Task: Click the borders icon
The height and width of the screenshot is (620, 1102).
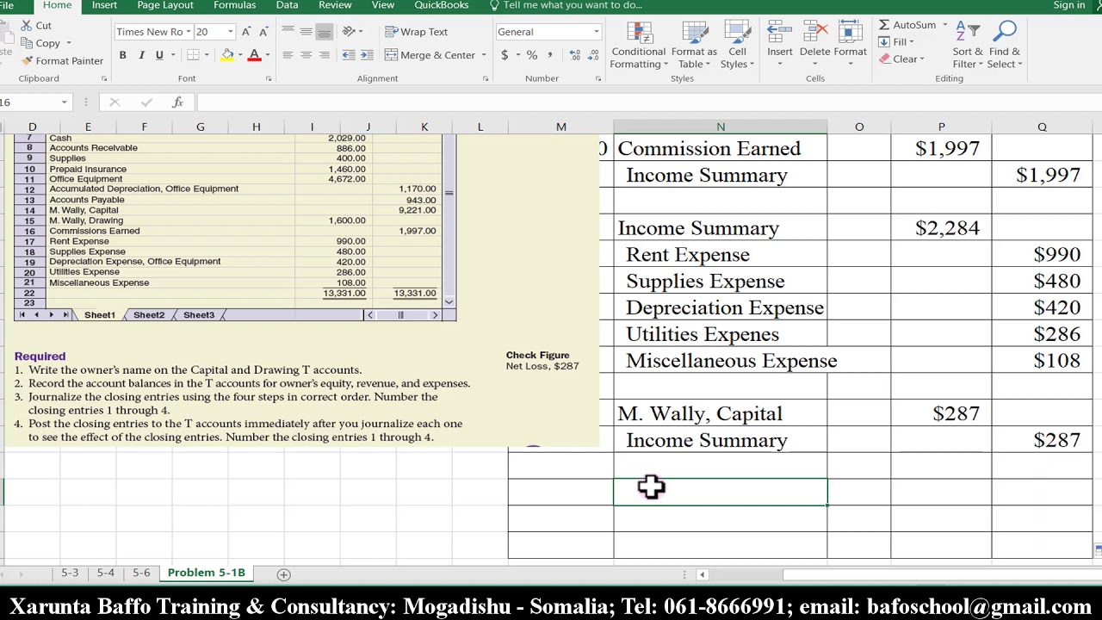Action: (193, 55)
